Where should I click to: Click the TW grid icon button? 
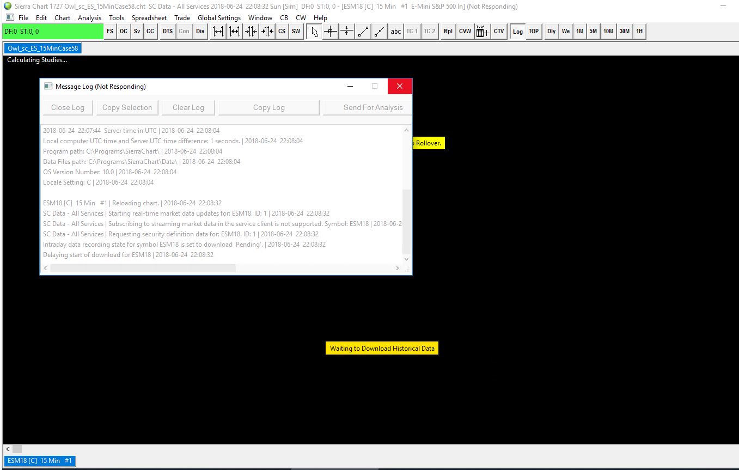pos(483,32)
